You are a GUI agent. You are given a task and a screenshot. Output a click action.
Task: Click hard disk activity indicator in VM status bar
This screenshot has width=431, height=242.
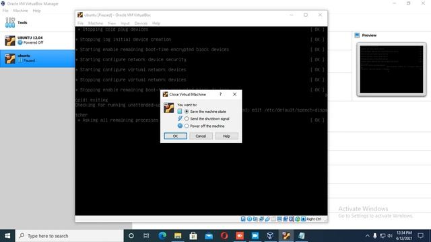[x=243, y=219]
